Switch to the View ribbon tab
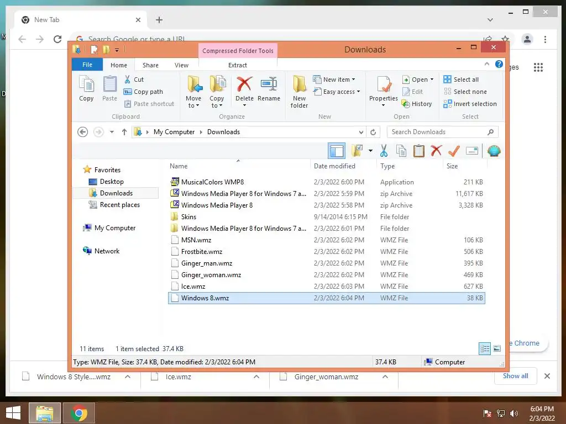The height and width of the screenshot is (424, 566). (181, 65)
